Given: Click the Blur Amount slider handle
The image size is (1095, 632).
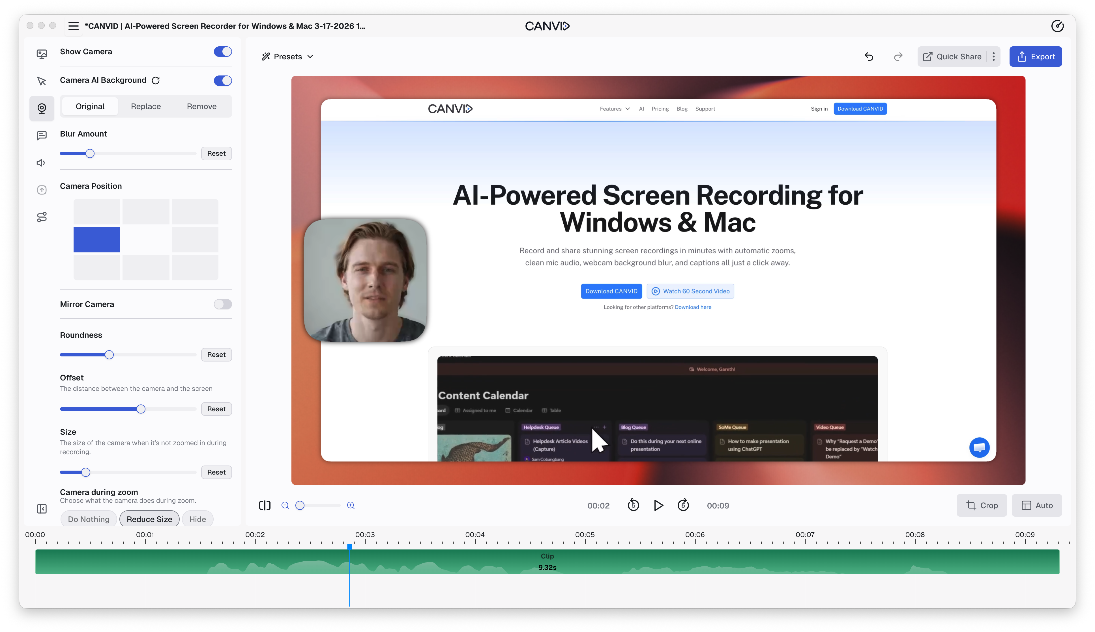Looking at the screenshot, I should (x=90, y=154).
